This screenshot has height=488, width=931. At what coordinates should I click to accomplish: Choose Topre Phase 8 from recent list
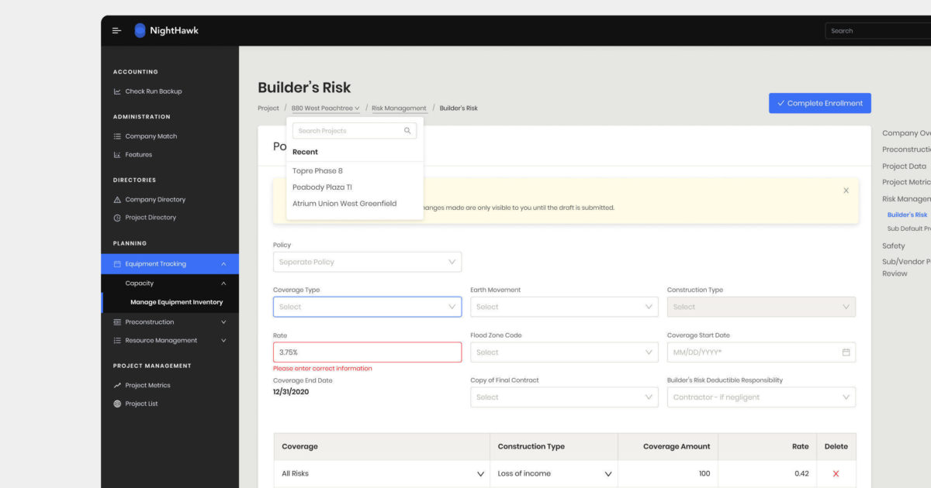point(317,170)
